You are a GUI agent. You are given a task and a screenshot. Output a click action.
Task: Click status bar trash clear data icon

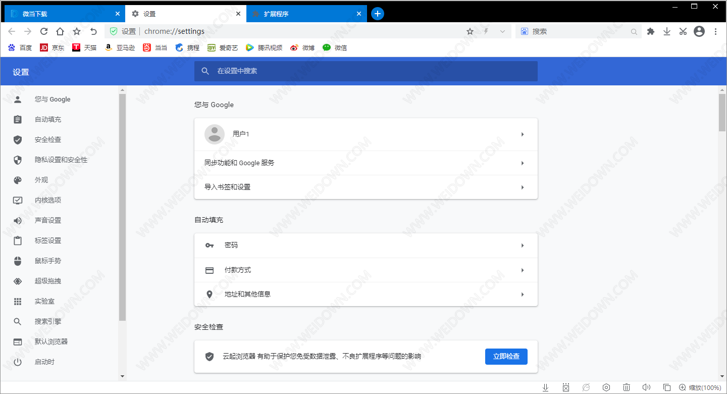click(627, 387)
